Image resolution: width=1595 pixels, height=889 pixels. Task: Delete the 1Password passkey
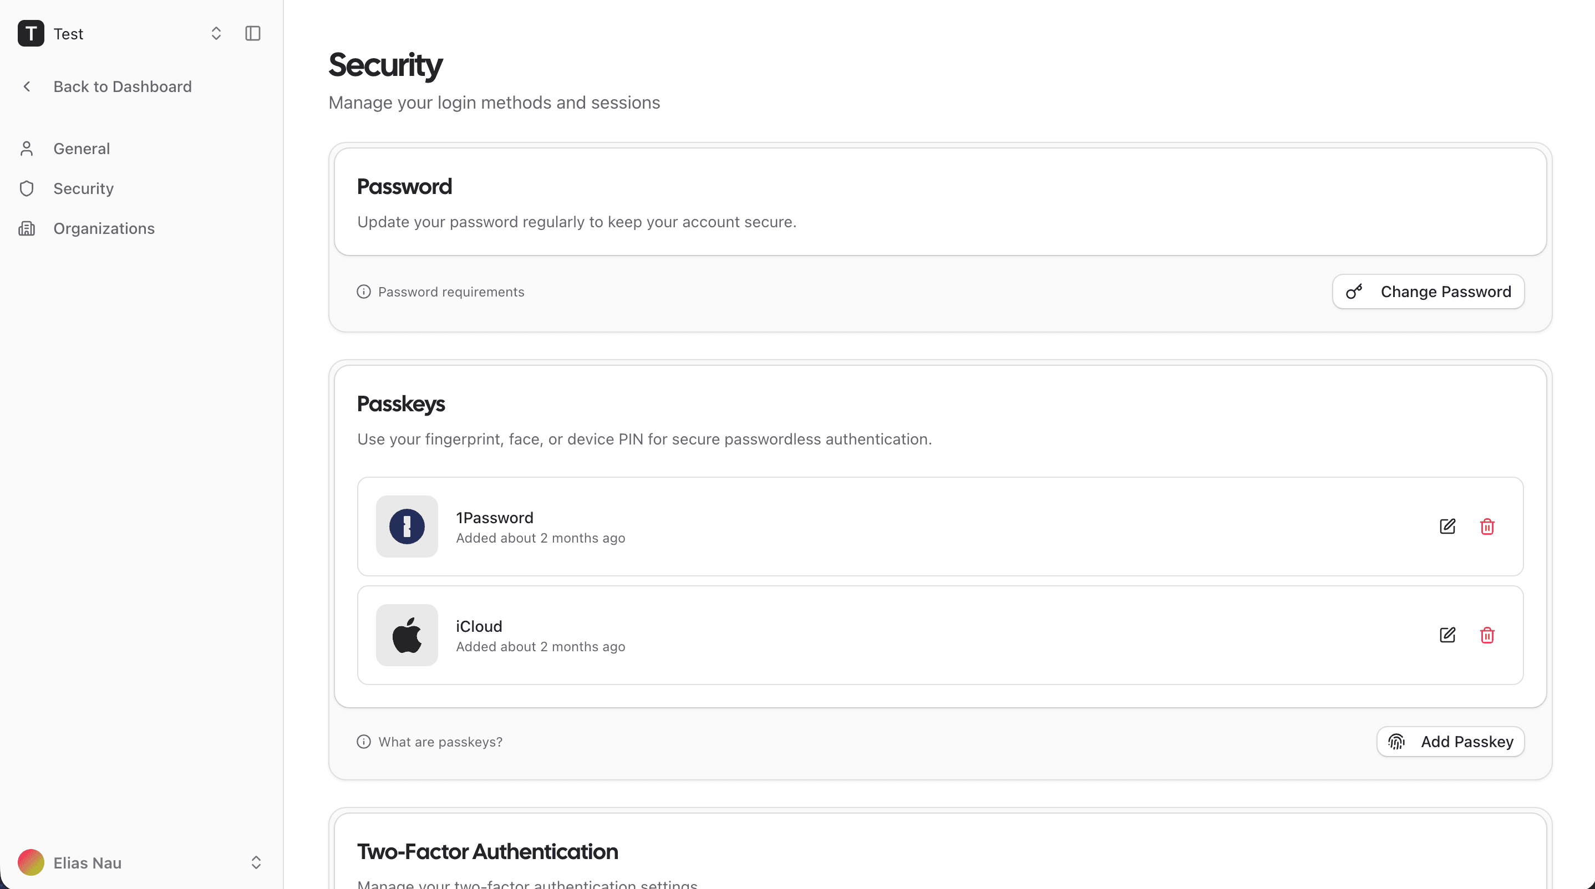pos(1487,527)
